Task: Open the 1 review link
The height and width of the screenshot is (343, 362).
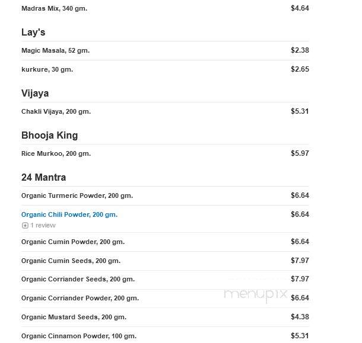Action: 43,225
